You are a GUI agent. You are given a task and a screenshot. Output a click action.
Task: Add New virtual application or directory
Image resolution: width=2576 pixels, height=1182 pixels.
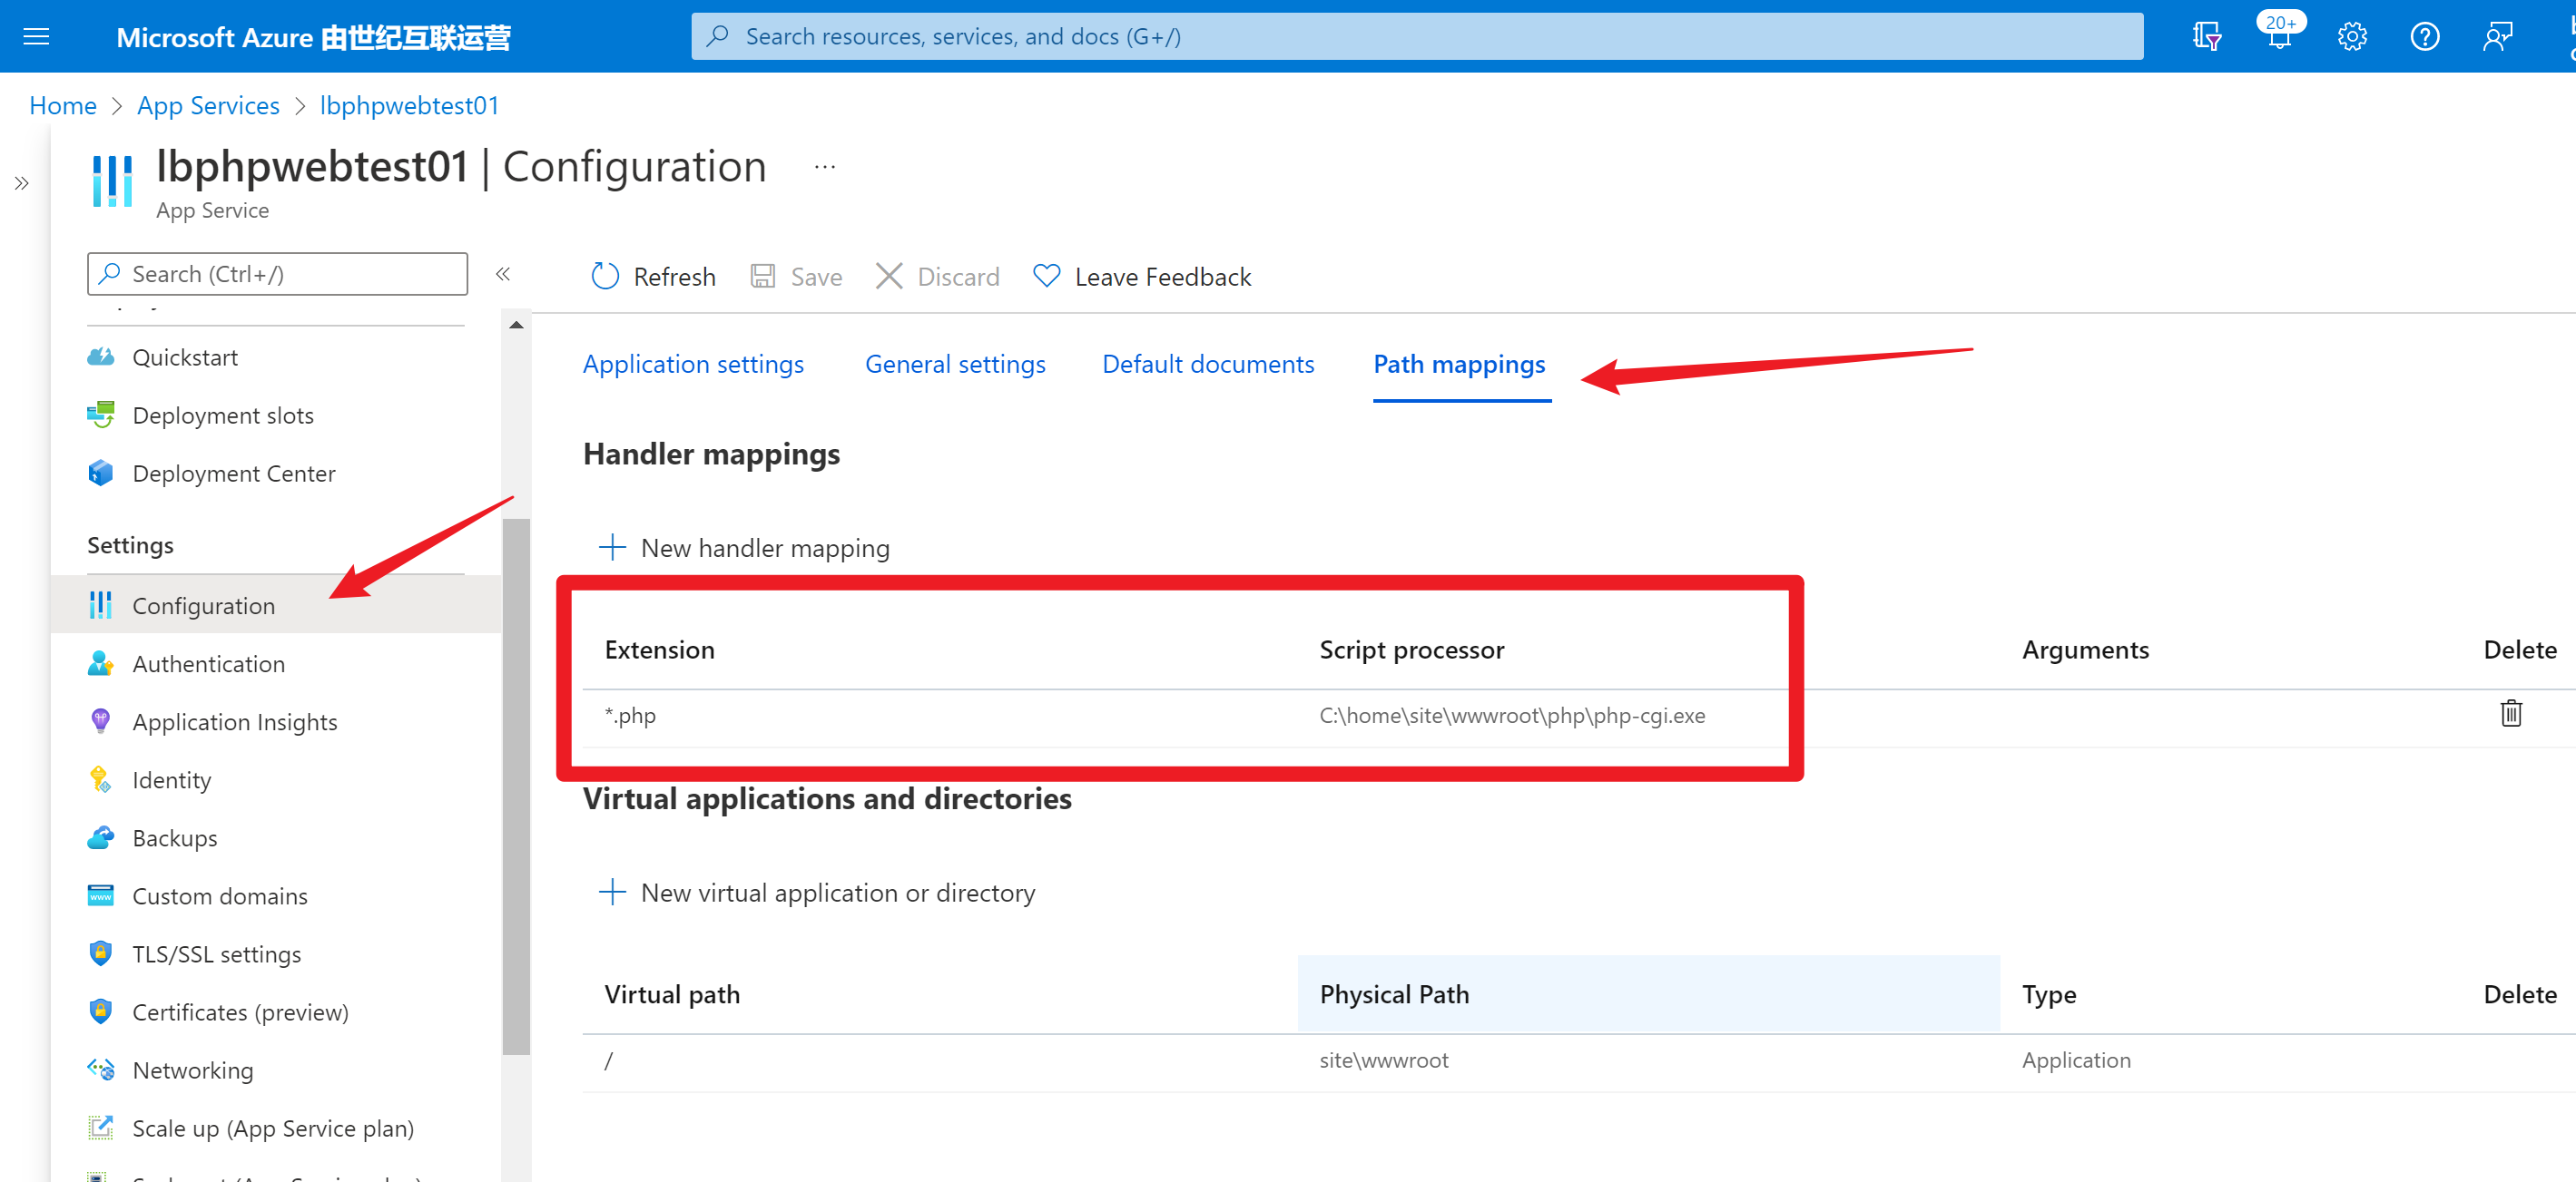[817, 893]
